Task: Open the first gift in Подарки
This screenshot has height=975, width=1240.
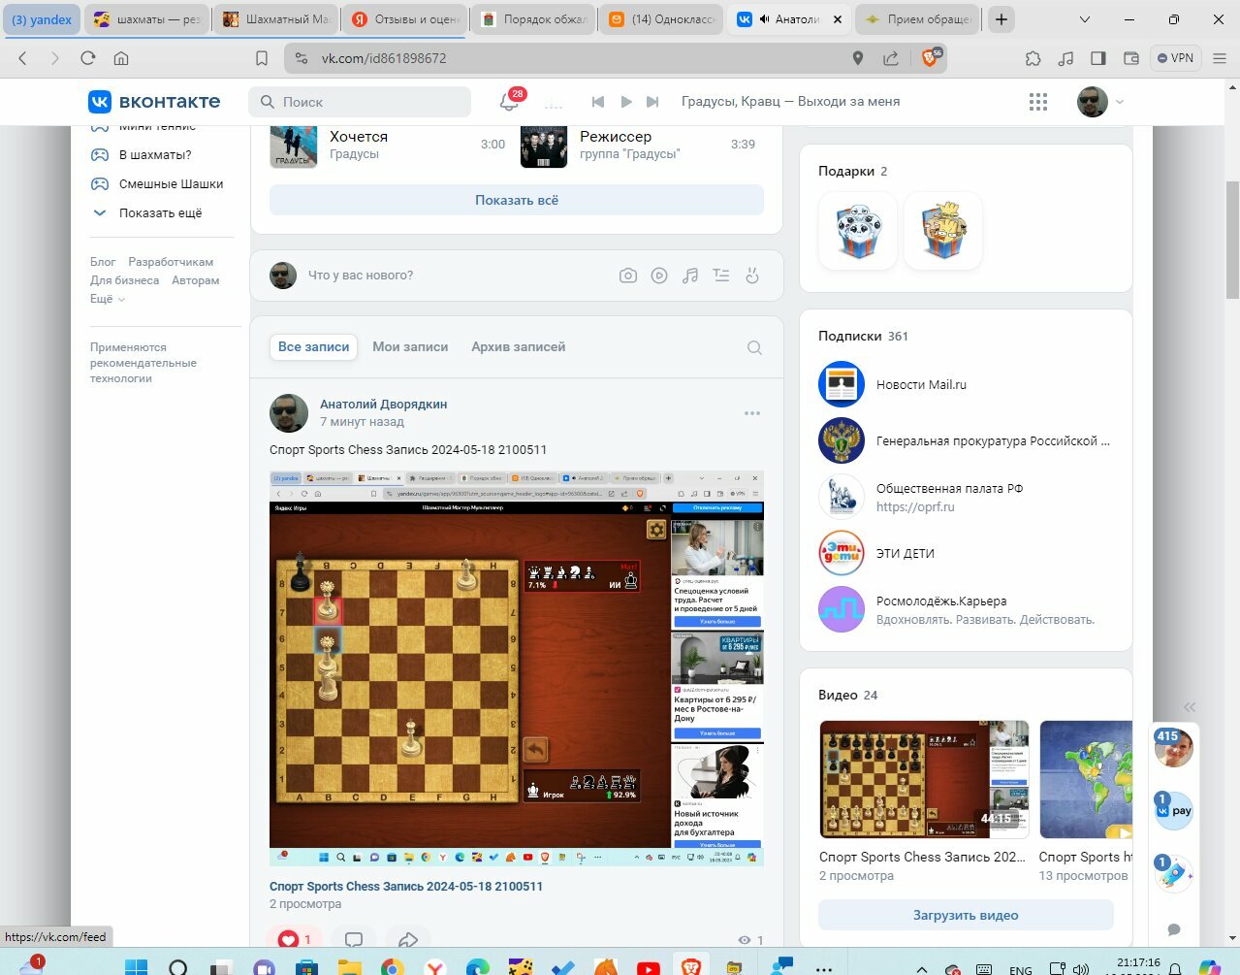Action: (858, 230)
